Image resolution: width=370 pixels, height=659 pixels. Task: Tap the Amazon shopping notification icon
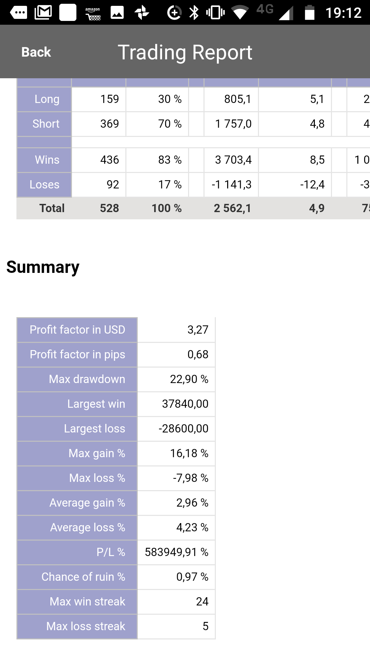pos(92,13)
